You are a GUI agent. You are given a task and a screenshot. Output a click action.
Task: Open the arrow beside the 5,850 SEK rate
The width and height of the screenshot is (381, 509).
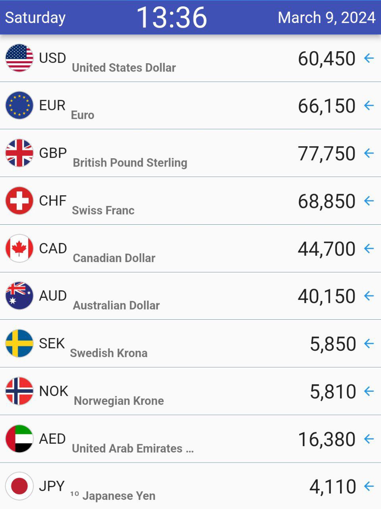pyautogui.click(x=369, y=344)
